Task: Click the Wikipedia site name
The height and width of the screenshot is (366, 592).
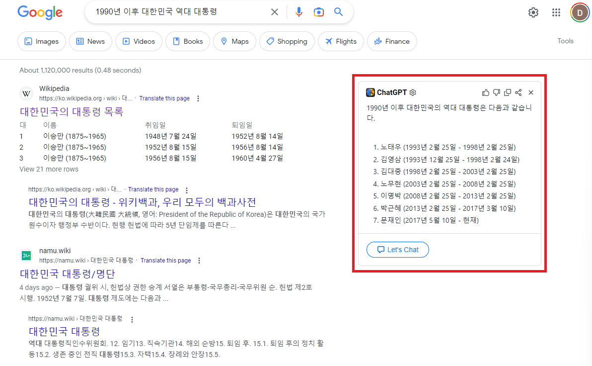Action: [x=54, y=89]
